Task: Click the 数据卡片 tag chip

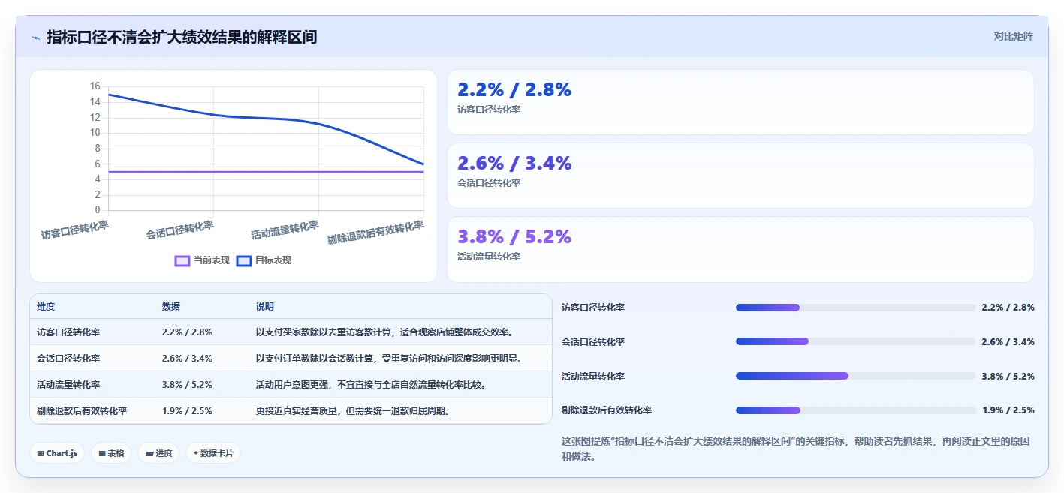Action: (x=213, y=453)
